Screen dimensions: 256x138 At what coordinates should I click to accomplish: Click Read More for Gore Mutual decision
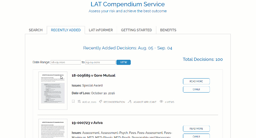196,81
